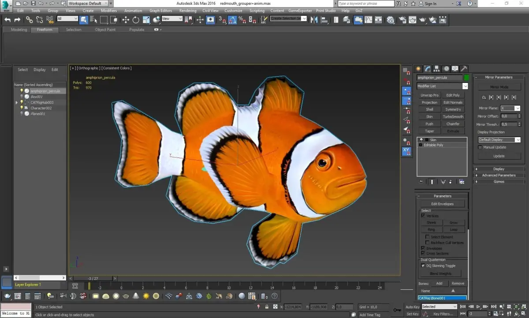Screen dimensions: 529x318
Task: Click the Update button in Mirror Parameters
Action: pyautogui.click(x=499, y=156)
